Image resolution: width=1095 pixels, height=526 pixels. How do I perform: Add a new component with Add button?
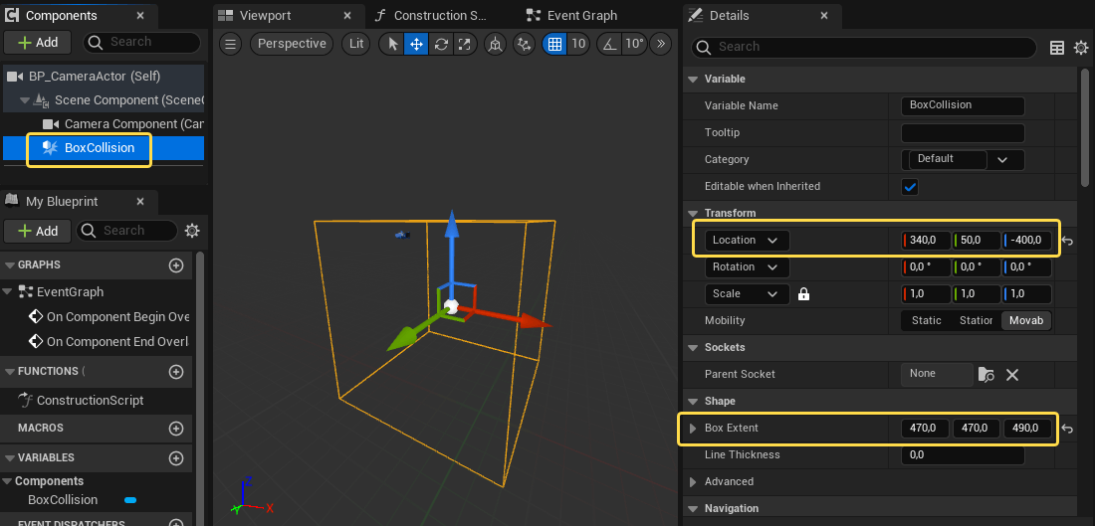pyautogui.click(x=39, y=43)
